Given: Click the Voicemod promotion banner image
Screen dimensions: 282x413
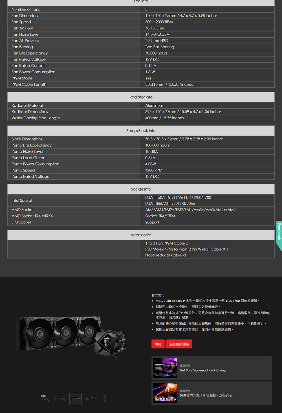Looking at the screenshot, I should (165, 368).
